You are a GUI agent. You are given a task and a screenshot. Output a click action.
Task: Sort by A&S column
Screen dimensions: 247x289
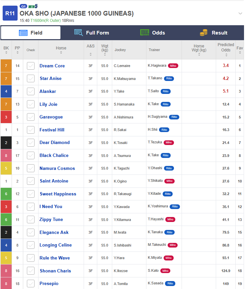click(x=91, y=54)
